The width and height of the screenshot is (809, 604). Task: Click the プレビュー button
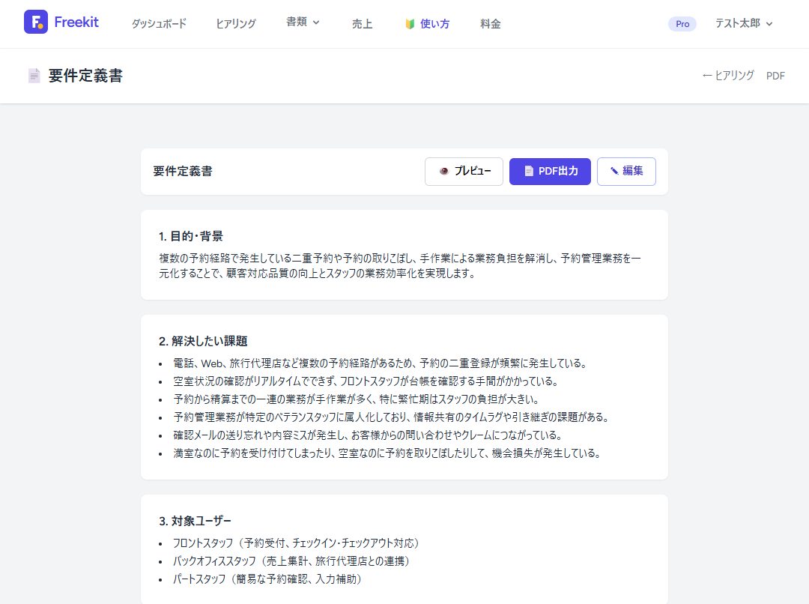[464, 172]
